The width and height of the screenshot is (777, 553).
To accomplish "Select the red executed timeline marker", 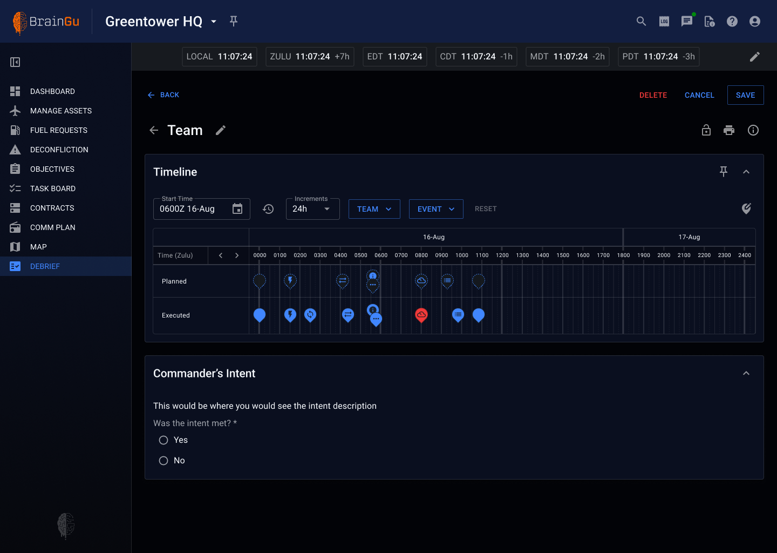I will (x=421, y=314).
